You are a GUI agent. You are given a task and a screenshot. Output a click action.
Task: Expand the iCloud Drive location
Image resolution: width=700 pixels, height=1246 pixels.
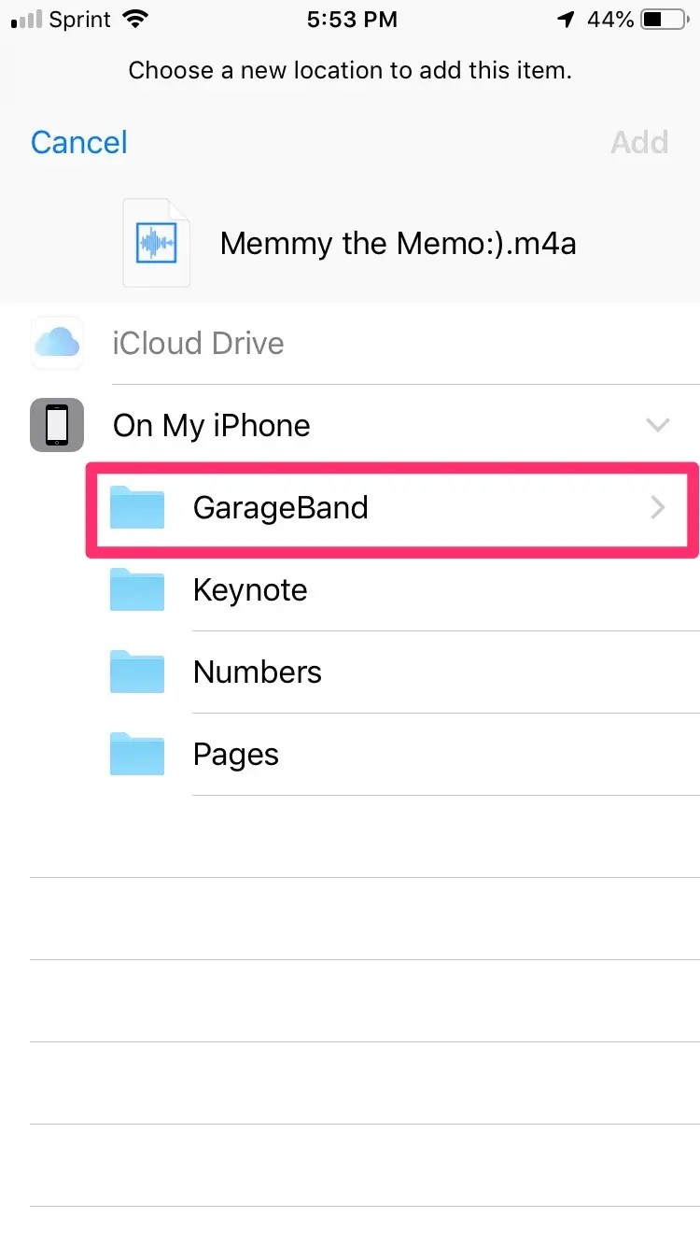pyautogui.click(x=365, y=343)
